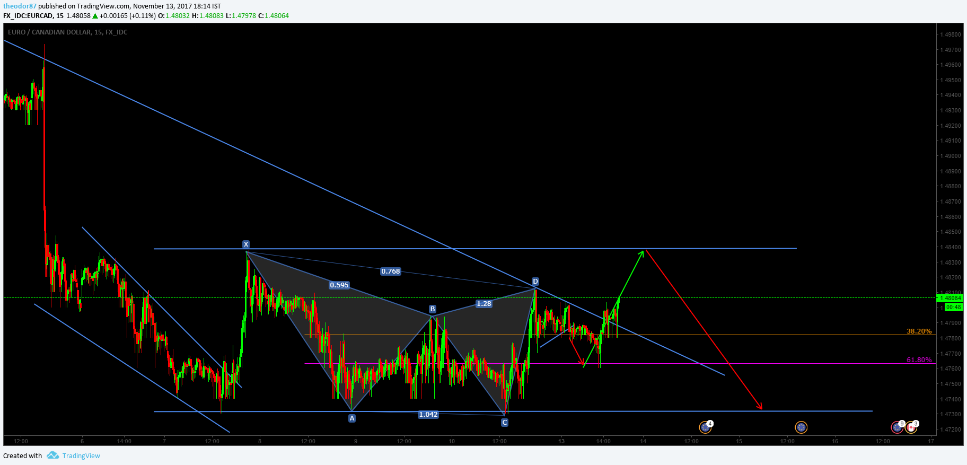This screenshot has width=967, height=465.
Task: Click date 10 on the time axis
Action: point(452,441)
